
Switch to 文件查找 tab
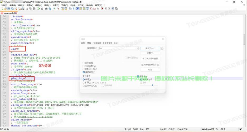97,43
